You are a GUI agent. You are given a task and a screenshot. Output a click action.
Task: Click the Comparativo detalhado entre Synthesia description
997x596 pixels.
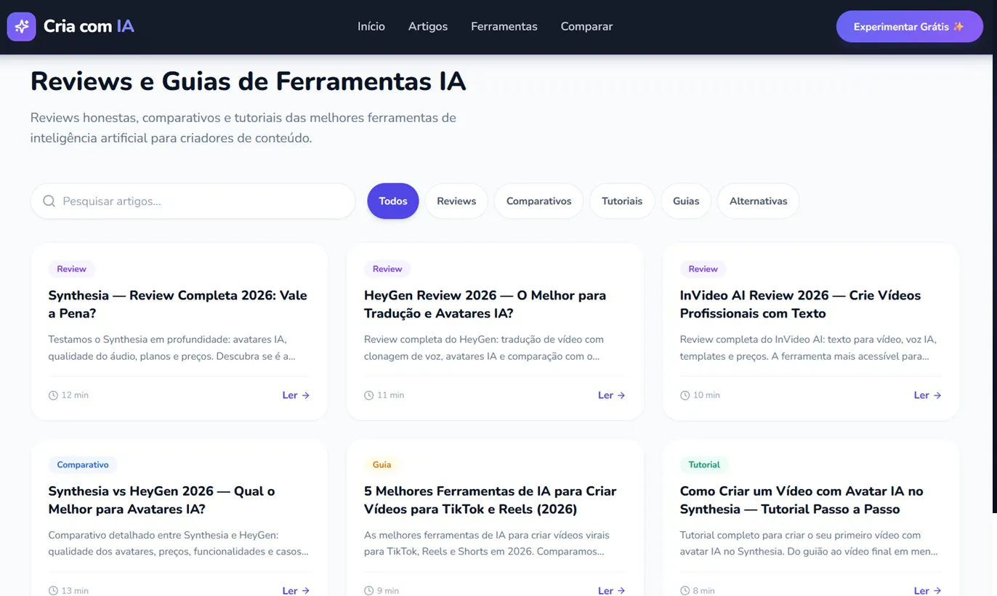tap(179, 544)
